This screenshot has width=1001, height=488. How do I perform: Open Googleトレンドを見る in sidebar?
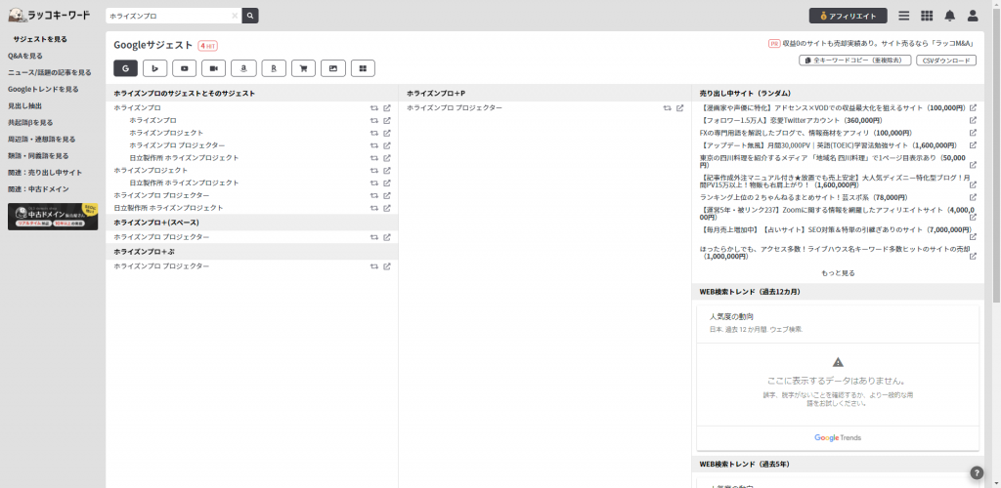tap(43, 89)
